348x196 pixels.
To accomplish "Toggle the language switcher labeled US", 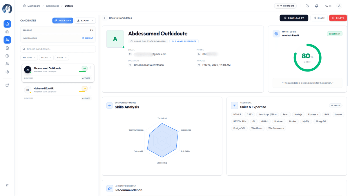I will click(x=328, y=6).
